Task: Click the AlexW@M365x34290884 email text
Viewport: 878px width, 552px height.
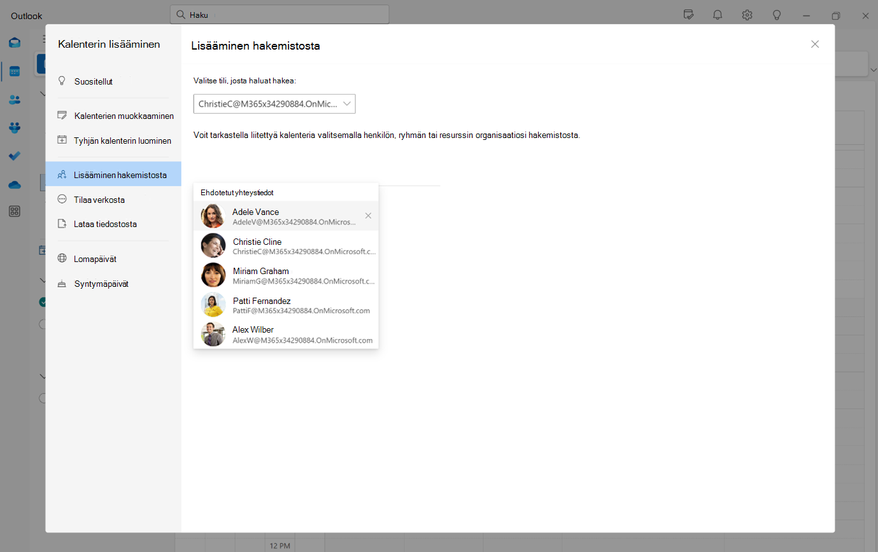Action: tap(302, 340)
